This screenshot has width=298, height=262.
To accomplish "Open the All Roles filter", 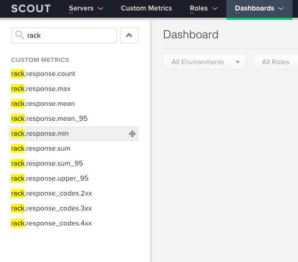I will [276, 62].
